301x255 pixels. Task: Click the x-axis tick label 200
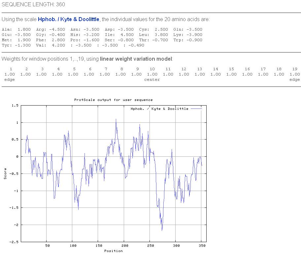coord(125,245)
